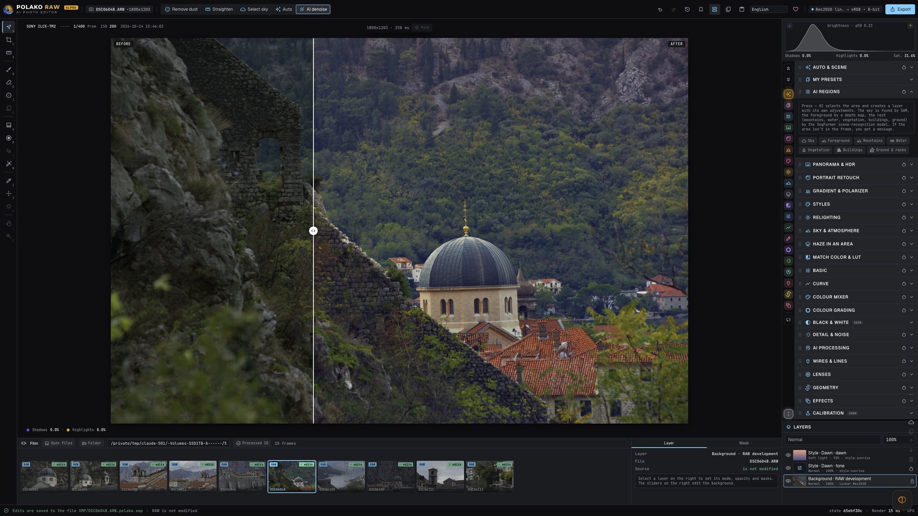Select the Radial mask tool

tap(8, 138)
